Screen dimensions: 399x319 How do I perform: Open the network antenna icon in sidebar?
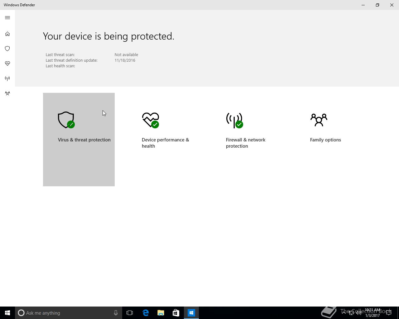(7, 79)
